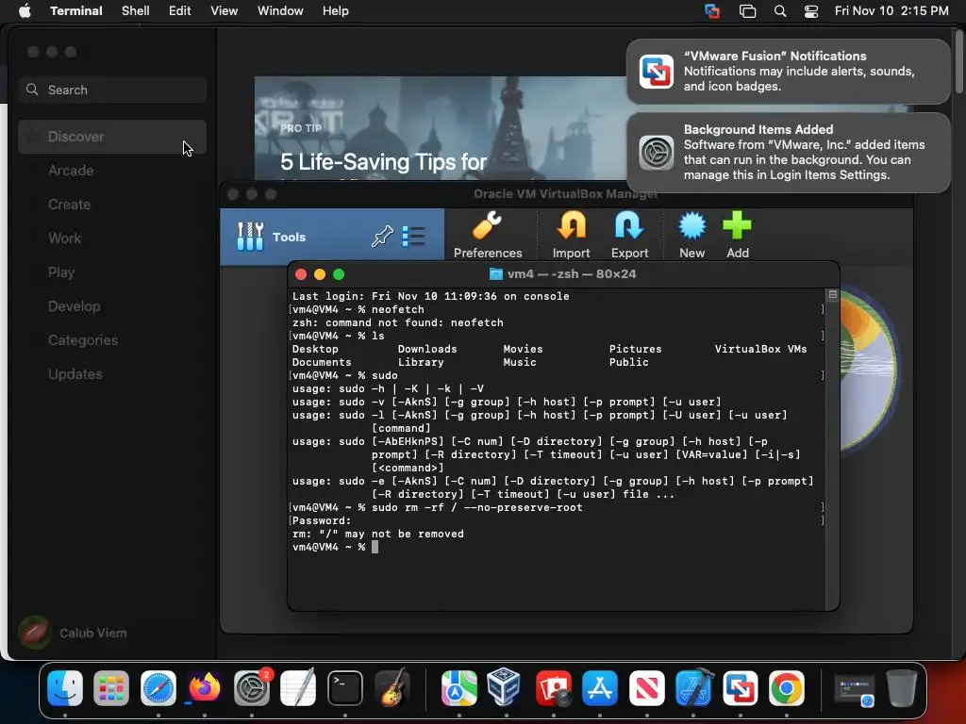
Task: Open Finder from the Dock
Action: click(x=65, y=687)
